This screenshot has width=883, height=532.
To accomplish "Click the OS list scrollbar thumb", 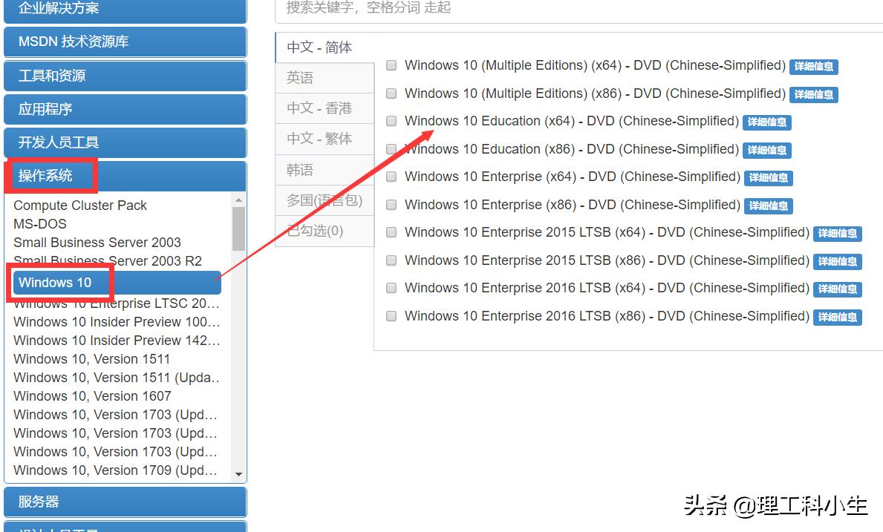I will click(x=239, y=229).
